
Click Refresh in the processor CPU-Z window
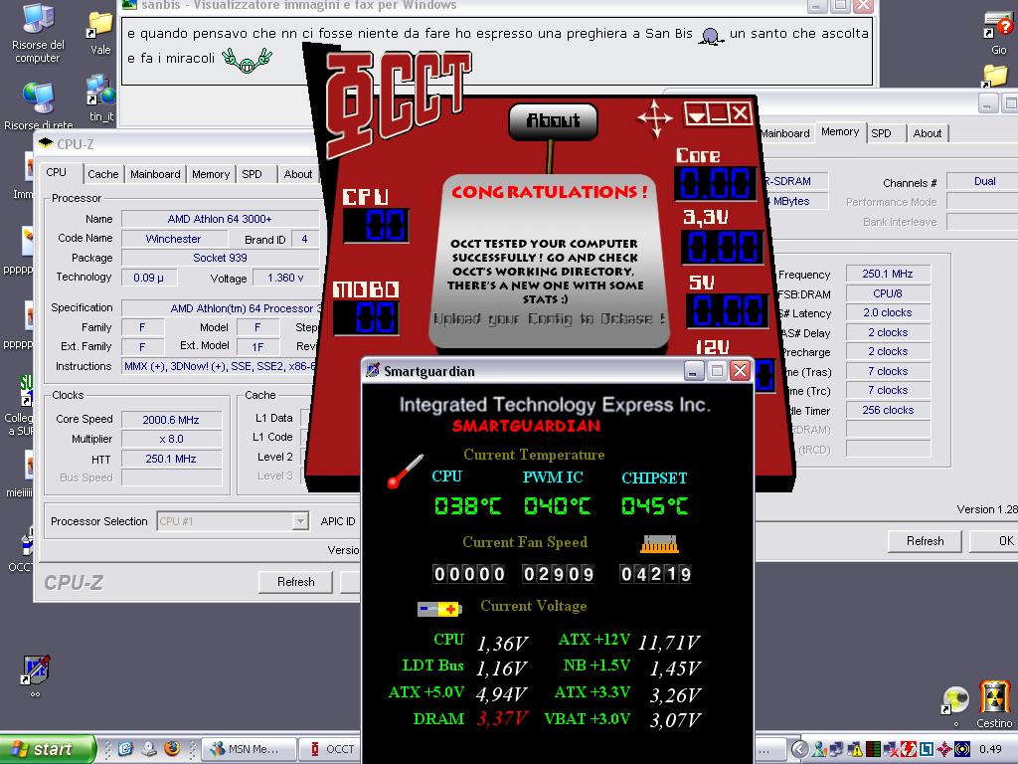click(x=295, y=582)
